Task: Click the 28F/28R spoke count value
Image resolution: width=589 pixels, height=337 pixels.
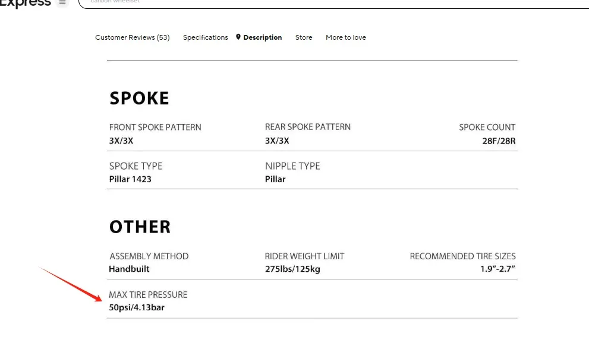Action: coord(499,141)
